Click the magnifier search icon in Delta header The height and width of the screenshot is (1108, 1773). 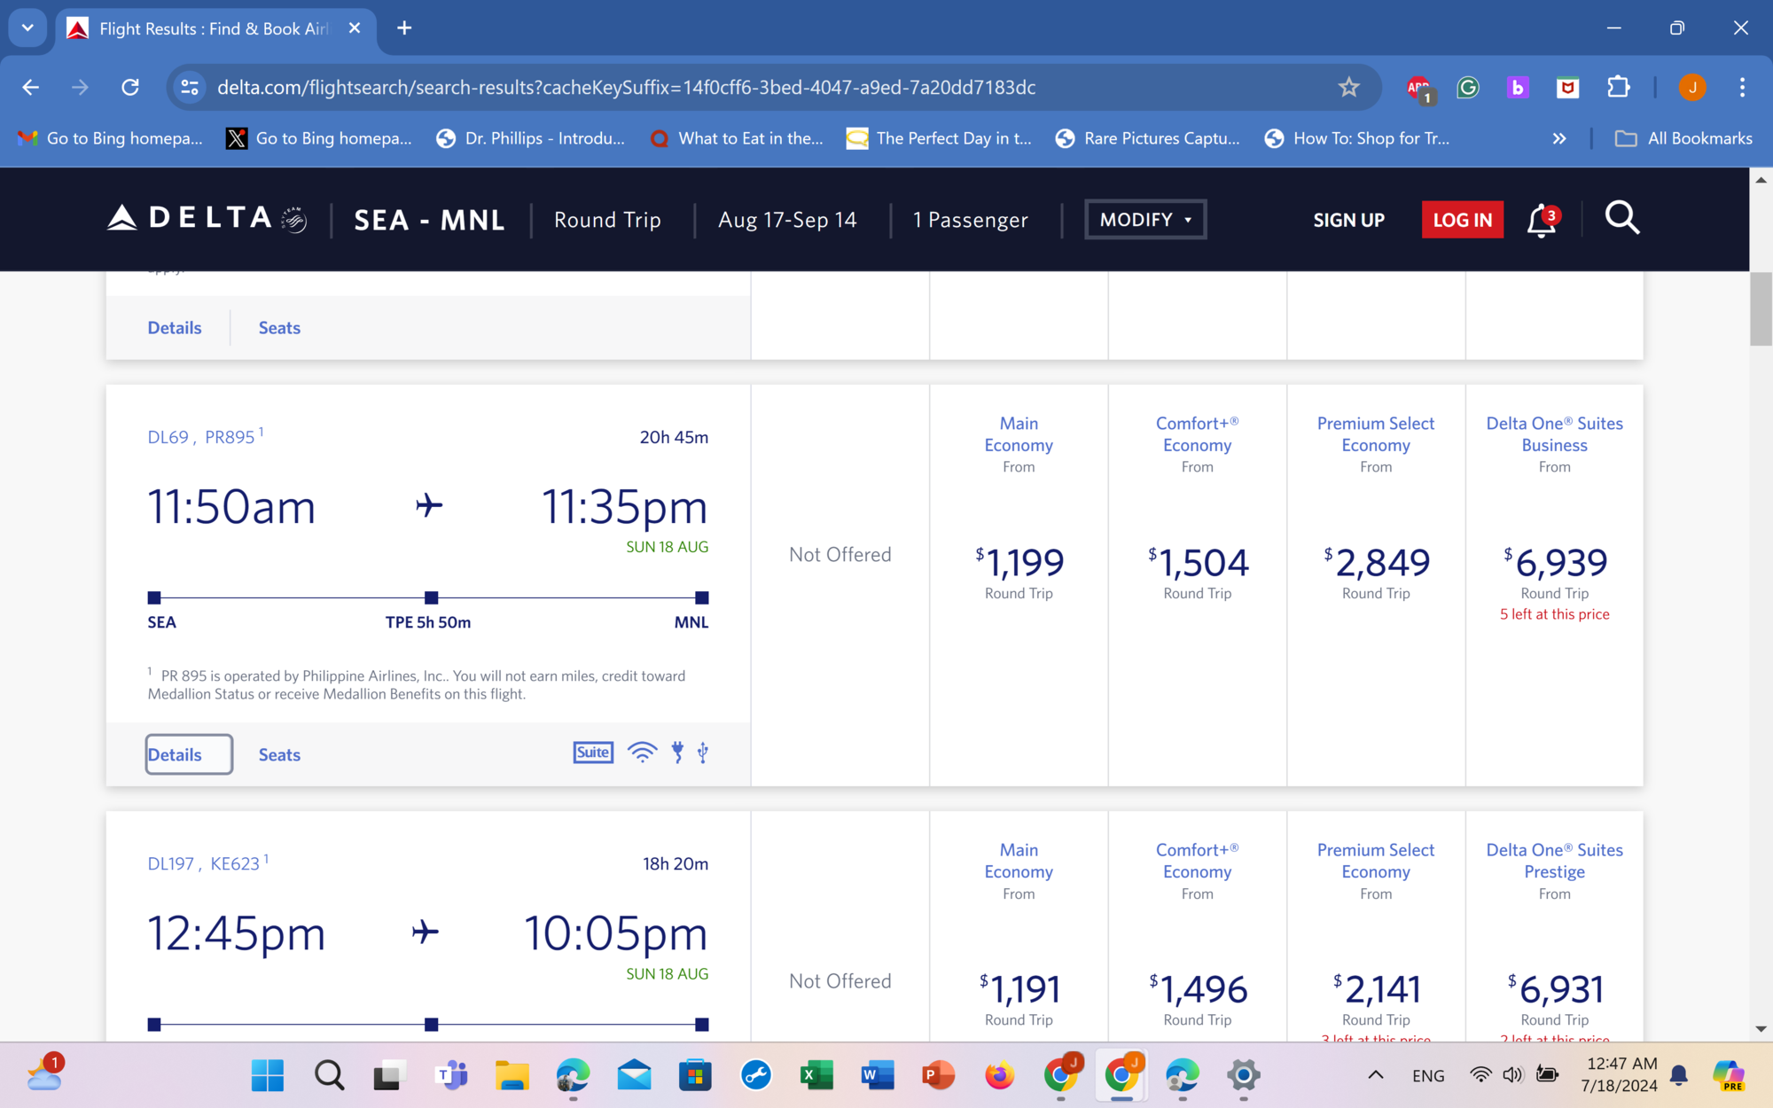coord(1621,218)
